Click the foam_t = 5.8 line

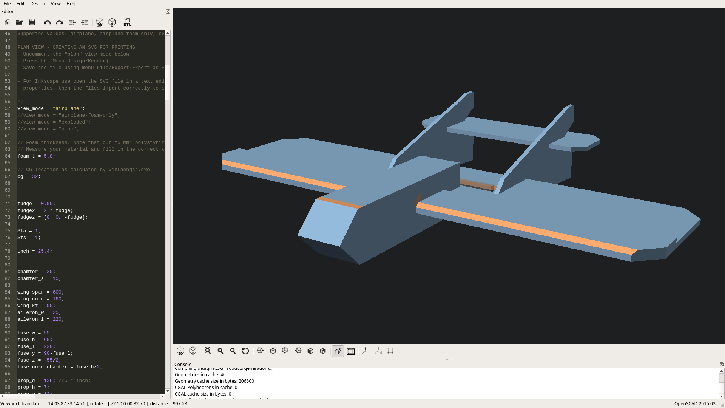coord(36,156)
